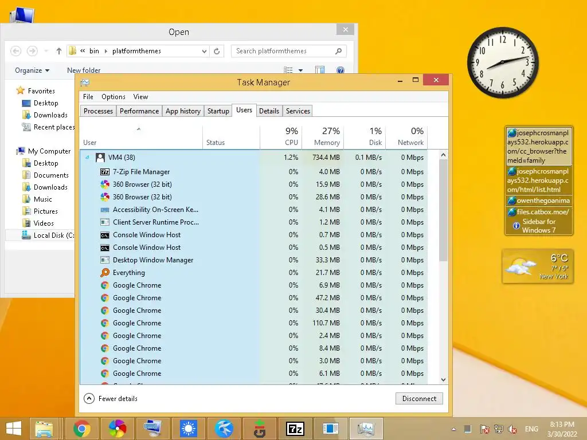
Task: Open the View menu in Task Manager
Action: coord(141,97)
